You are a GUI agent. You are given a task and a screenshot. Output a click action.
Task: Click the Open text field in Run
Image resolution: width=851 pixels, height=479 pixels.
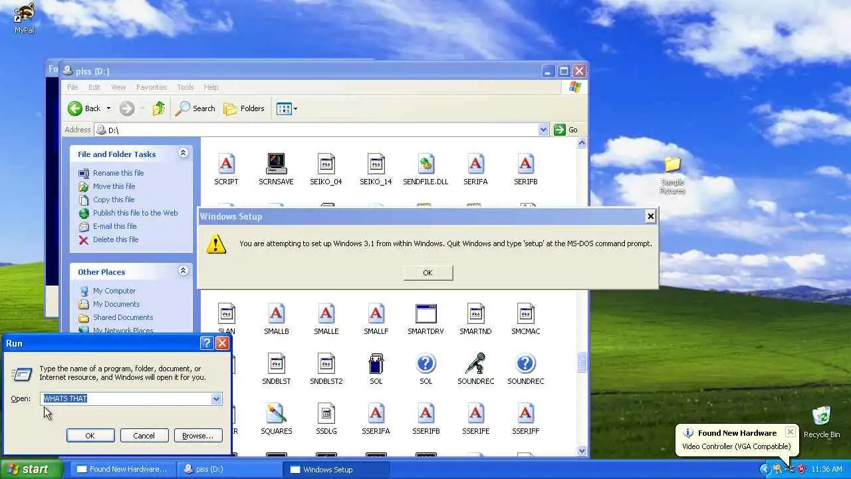[126, 399]
